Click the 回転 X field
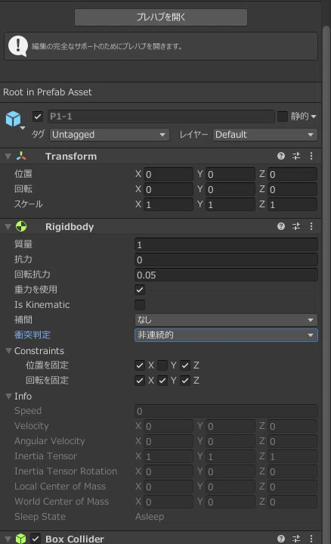Screen dimensions: 331x544 (x=168, y=189)
